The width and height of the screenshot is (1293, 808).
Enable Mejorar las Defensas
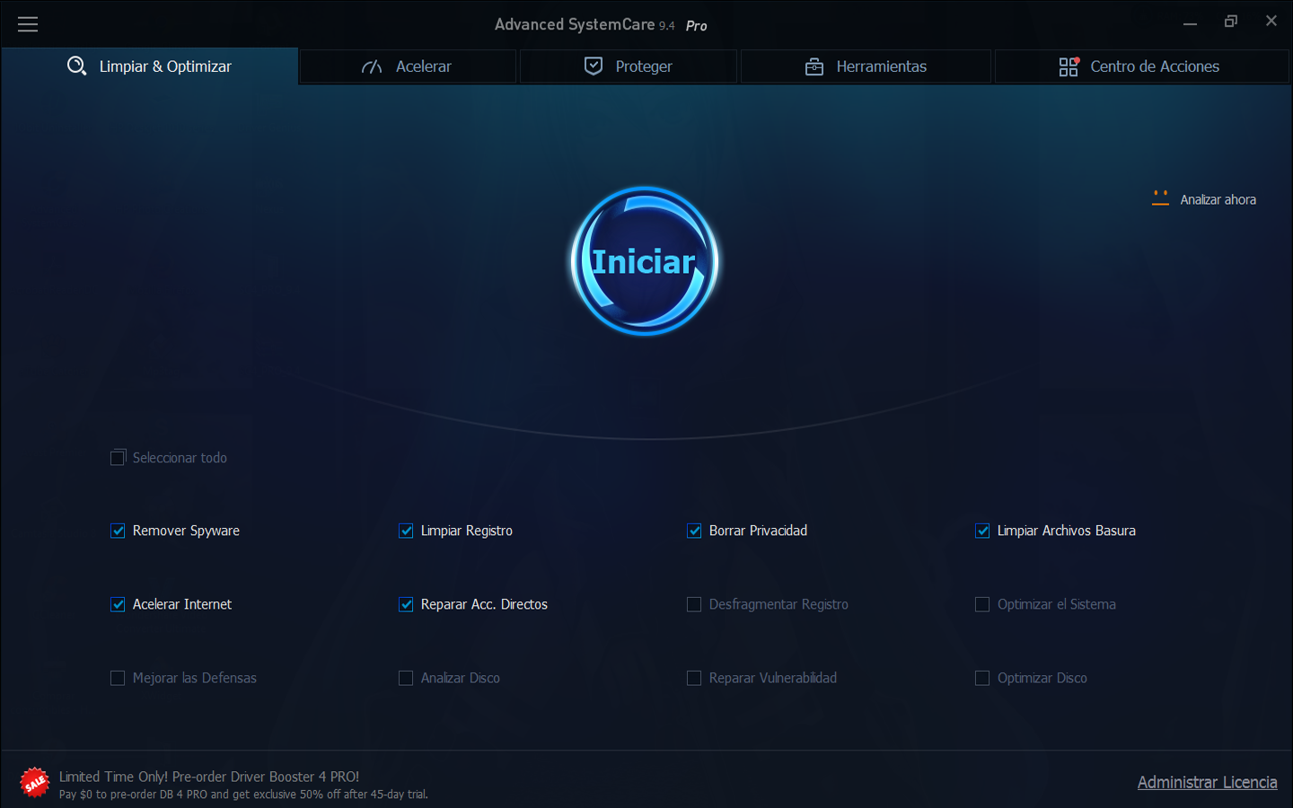pos(118,678)
